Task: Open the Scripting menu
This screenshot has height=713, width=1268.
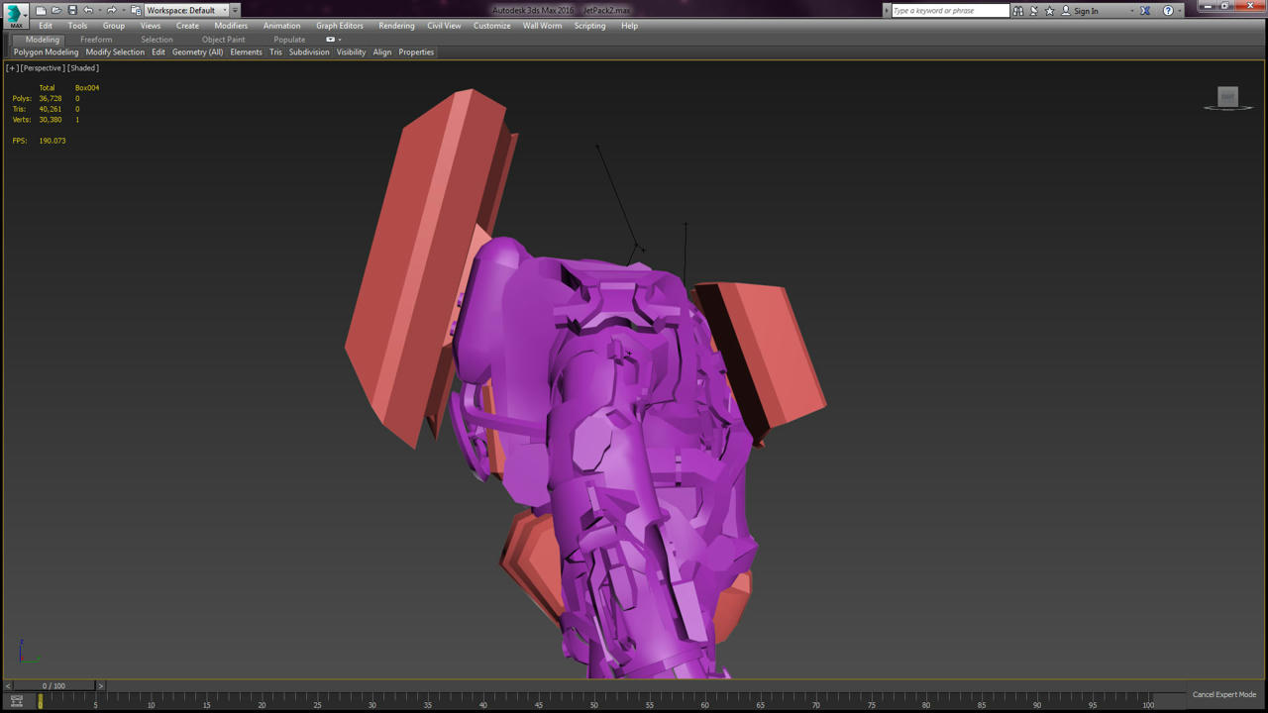Action: pyautogui.click(x=589, y=26)
